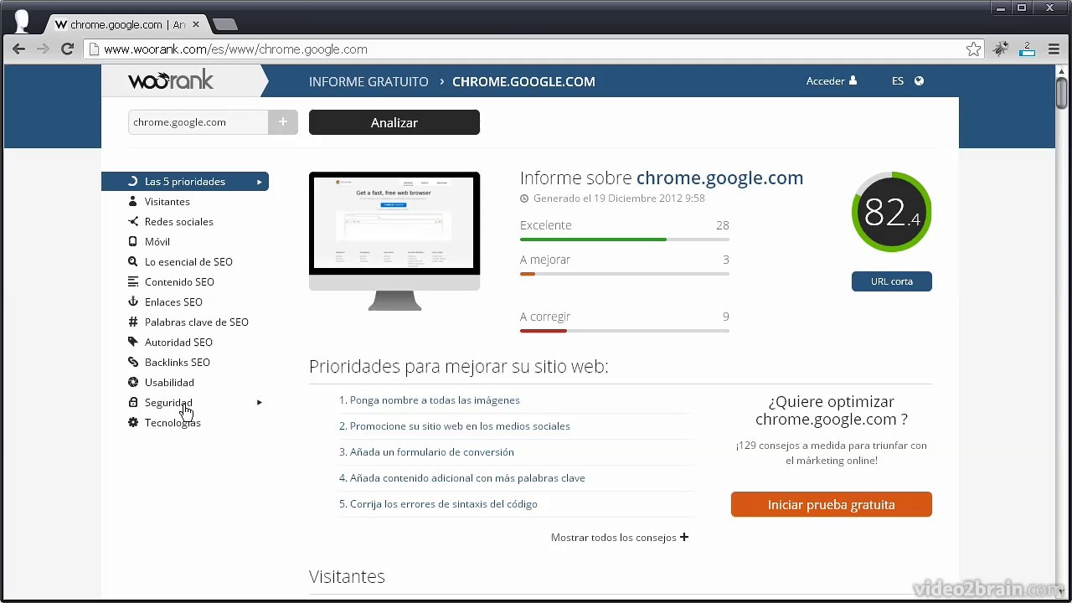Click the browser forward arrow
This screenshot has width=1072, height=603.
(43, 49)
